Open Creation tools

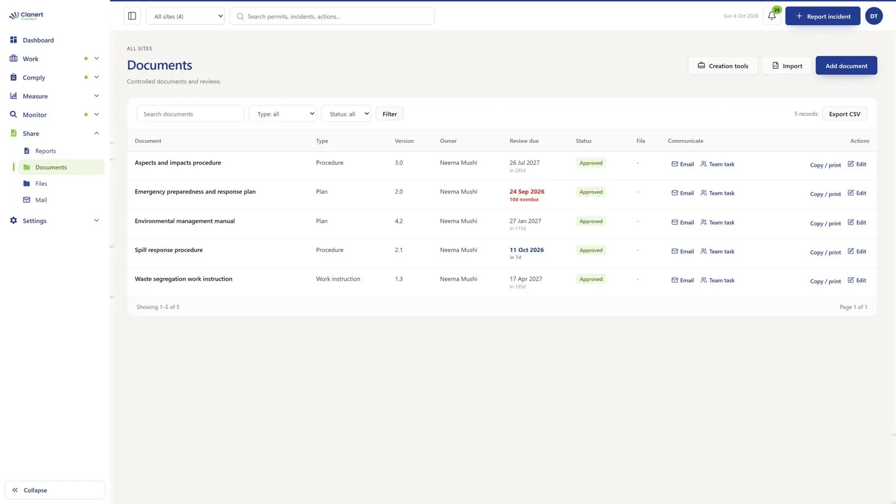pos(723,66)
